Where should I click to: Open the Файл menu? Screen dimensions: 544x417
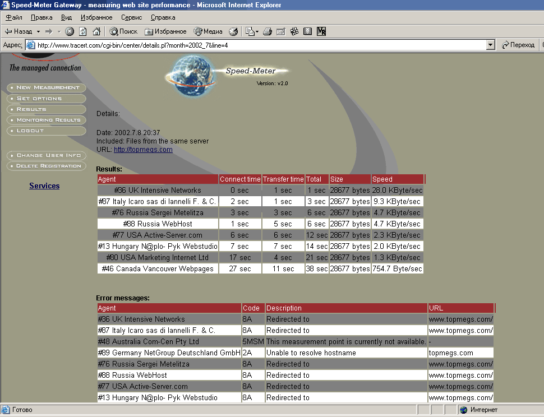click(14, 17)
